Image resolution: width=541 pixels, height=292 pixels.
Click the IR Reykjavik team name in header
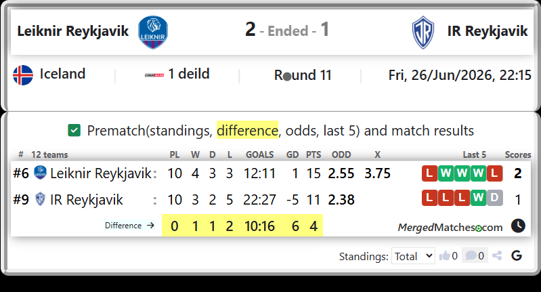[x=488, y=31]
